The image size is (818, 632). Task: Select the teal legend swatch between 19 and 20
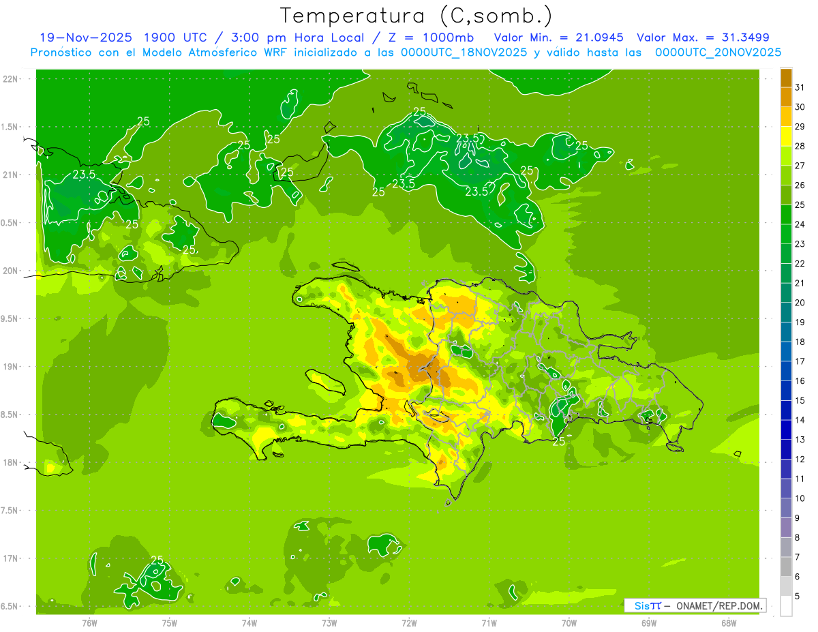coord(786,312)
